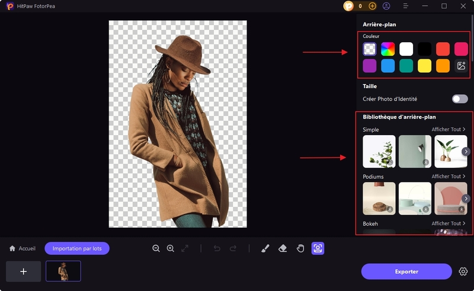The width and height of the screenshot is (474, 291).
Task: Click the AI portrait cutout icon
Action: 318,248
